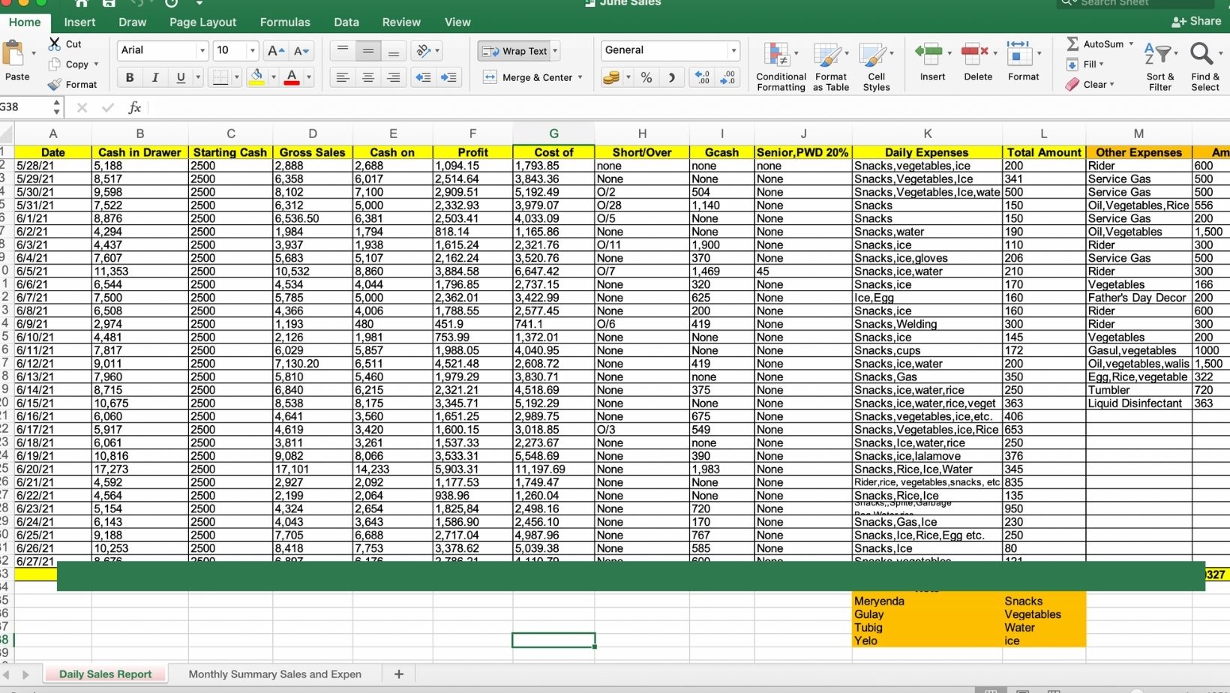
Task: Apply the red font color swatch
Action: 292,77
